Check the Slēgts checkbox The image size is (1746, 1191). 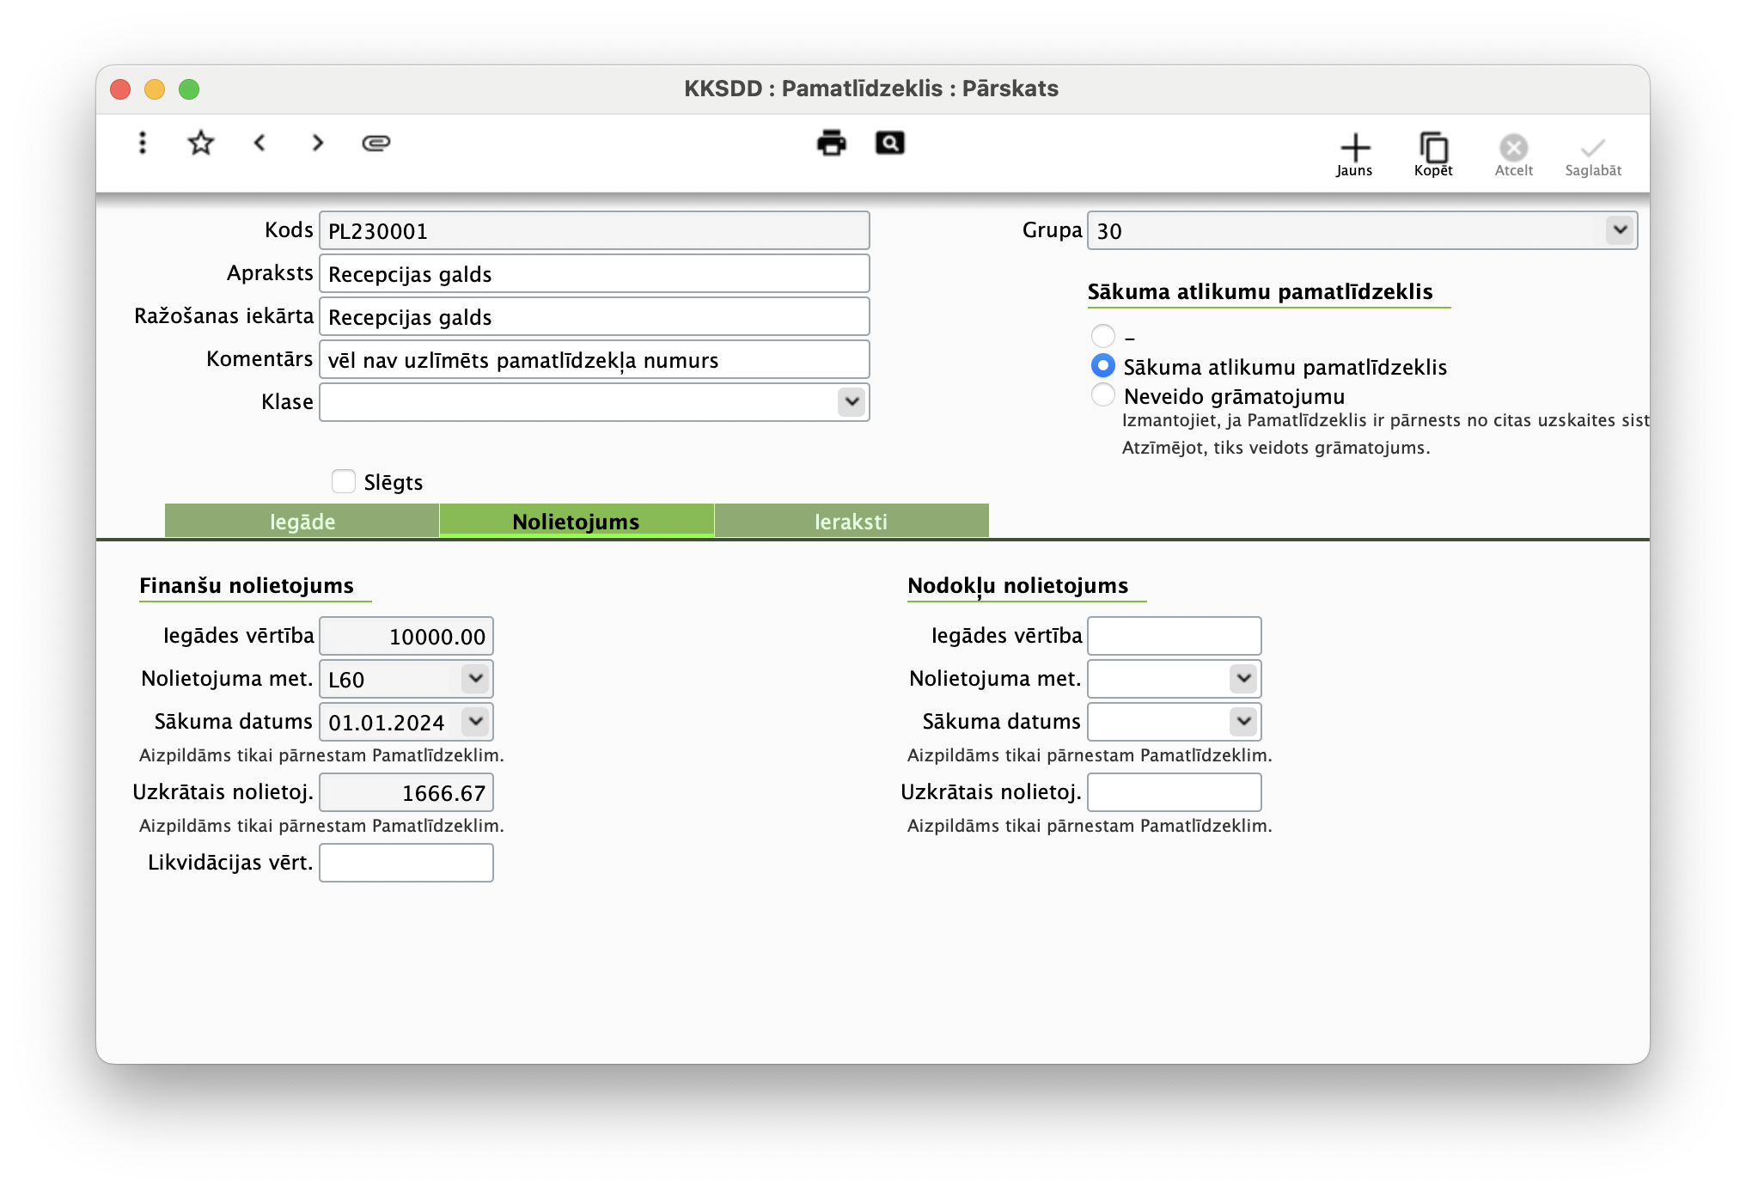click(344, 482)
